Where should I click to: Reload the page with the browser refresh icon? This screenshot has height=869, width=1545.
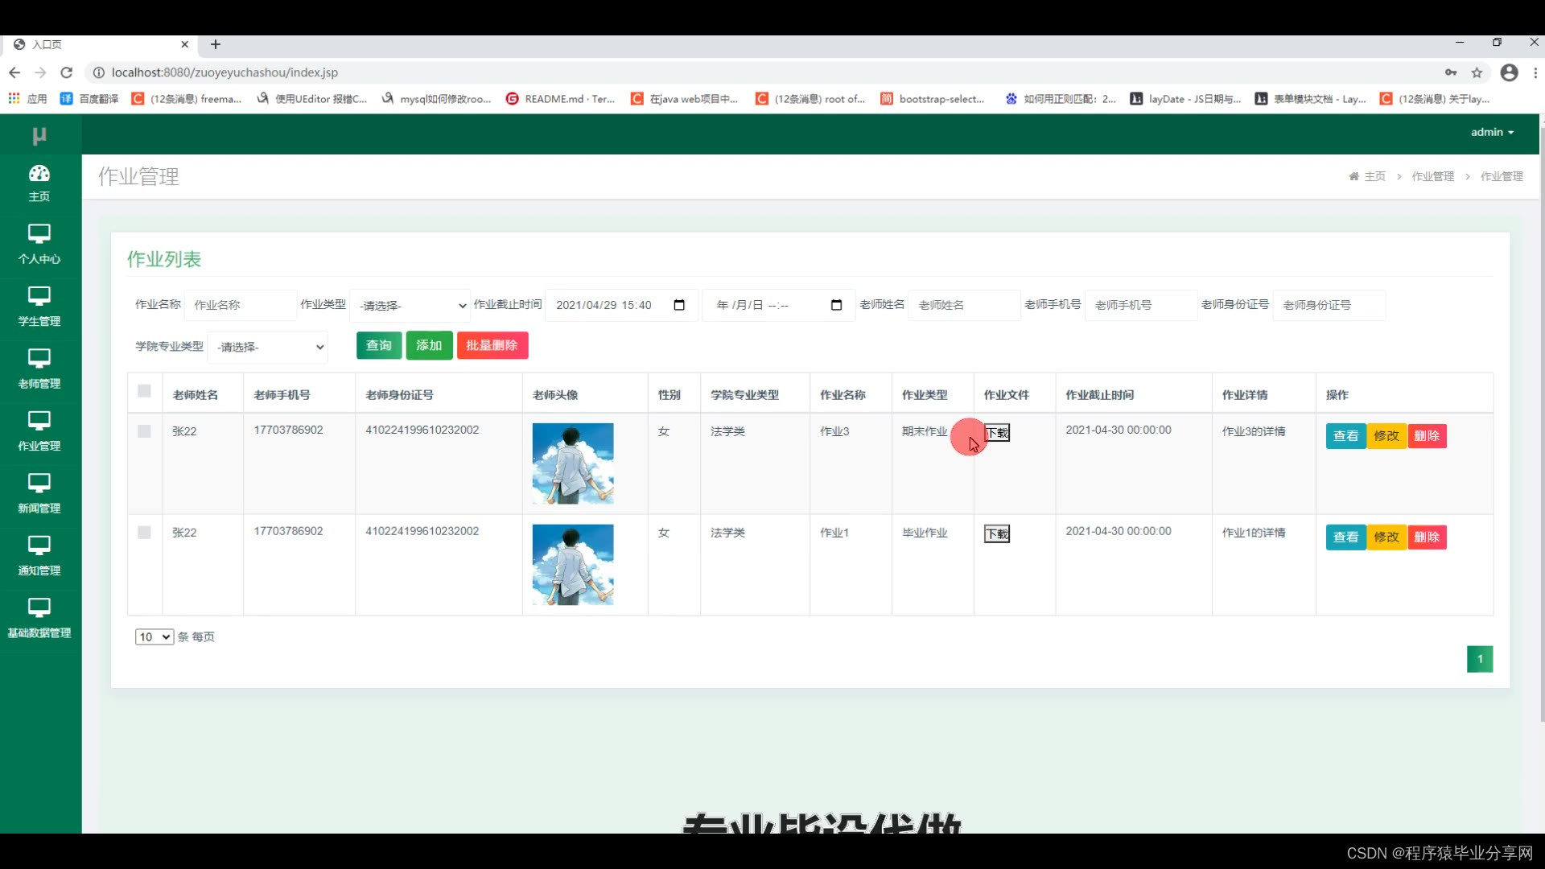(x=67, y=72)
